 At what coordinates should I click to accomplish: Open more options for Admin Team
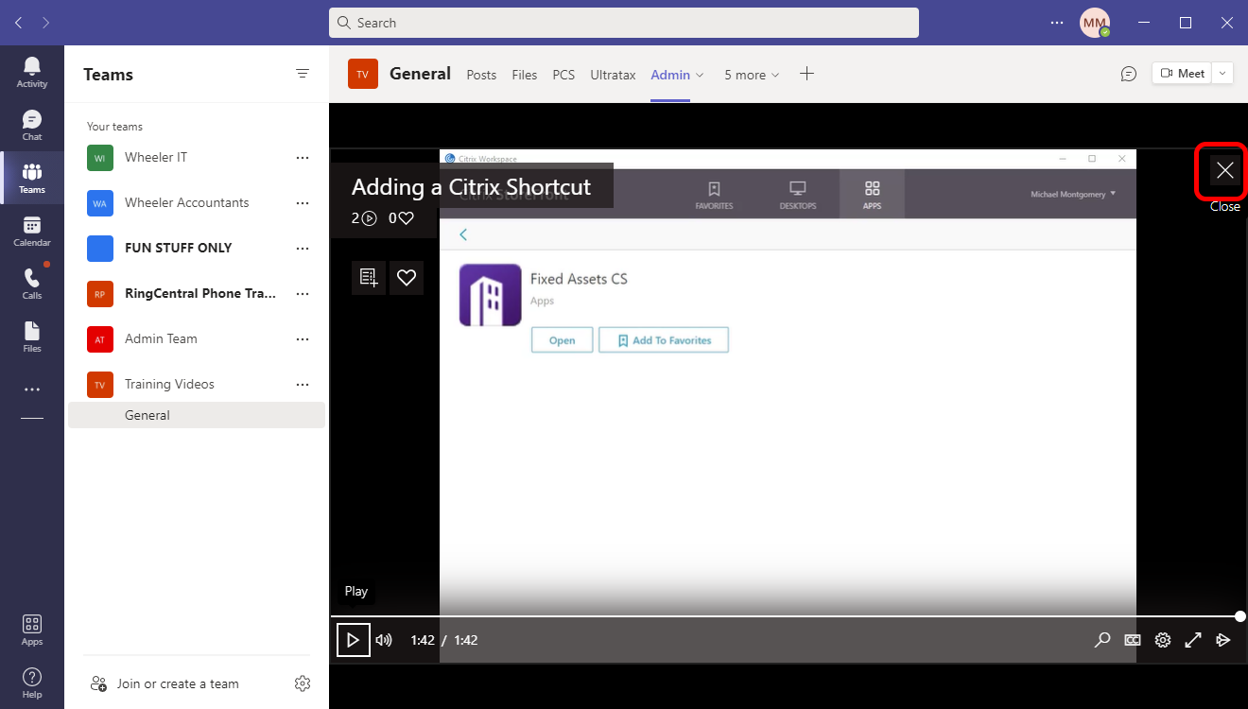pyautogui.click(x=303, y=338)
